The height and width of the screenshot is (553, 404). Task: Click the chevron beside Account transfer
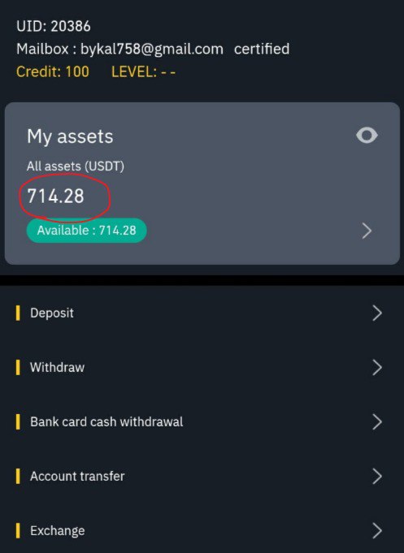click(377, 477)
